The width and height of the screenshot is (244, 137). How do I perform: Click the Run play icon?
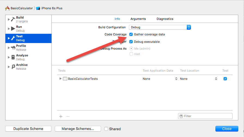(x=13, y=29)
